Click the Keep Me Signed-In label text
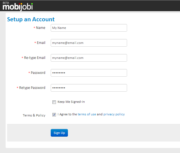Screen dimensions: 180x153 coord(71,102)
